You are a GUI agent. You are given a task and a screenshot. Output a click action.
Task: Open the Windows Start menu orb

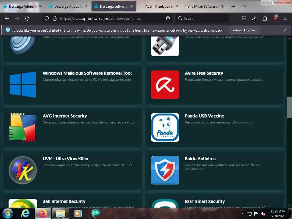pyautogui.click(x=7, y=213)
